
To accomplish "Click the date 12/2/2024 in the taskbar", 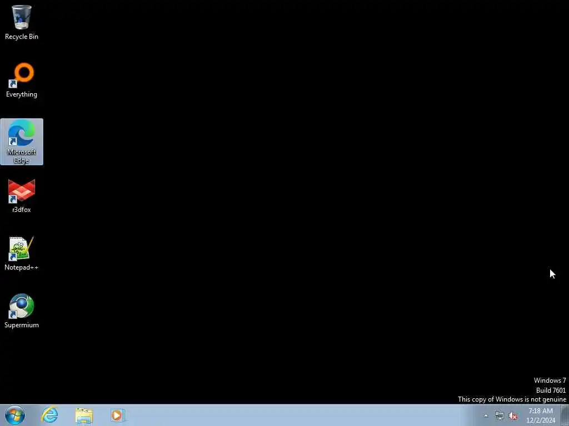I will tap(541, 420).
